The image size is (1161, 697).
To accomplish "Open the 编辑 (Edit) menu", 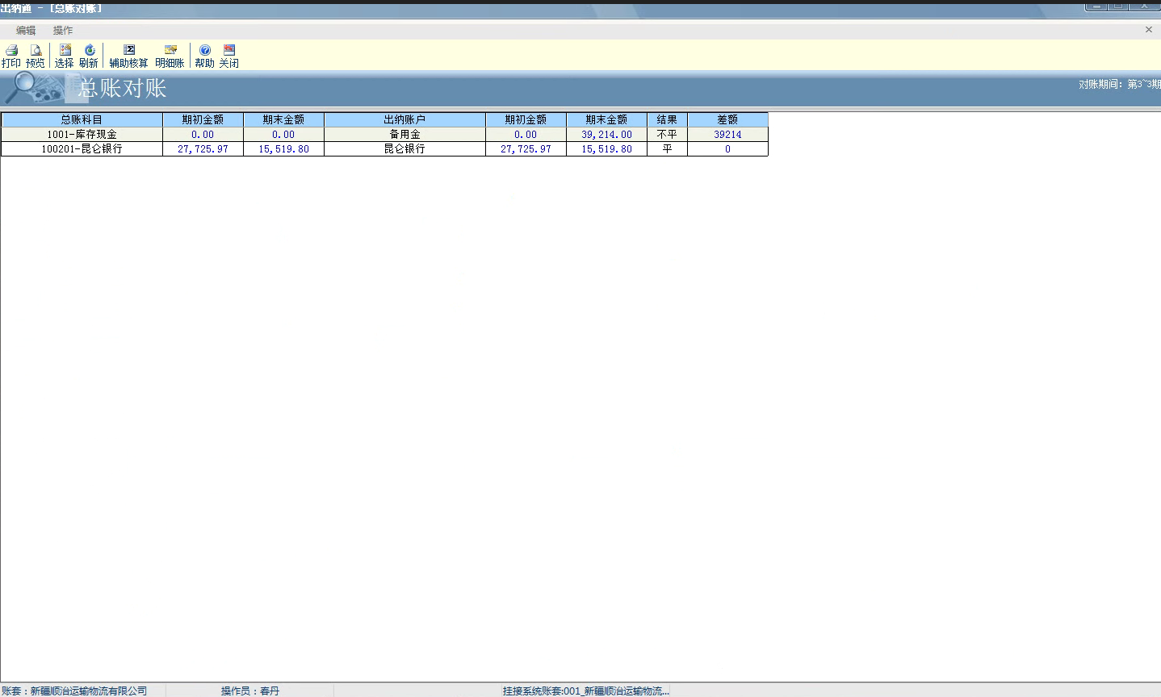I will tap(26, 30).
